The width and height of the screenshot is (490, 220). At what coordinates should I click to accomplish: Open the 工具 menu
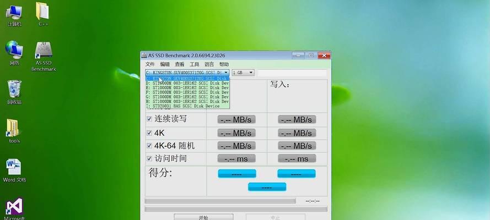(195, 64)
